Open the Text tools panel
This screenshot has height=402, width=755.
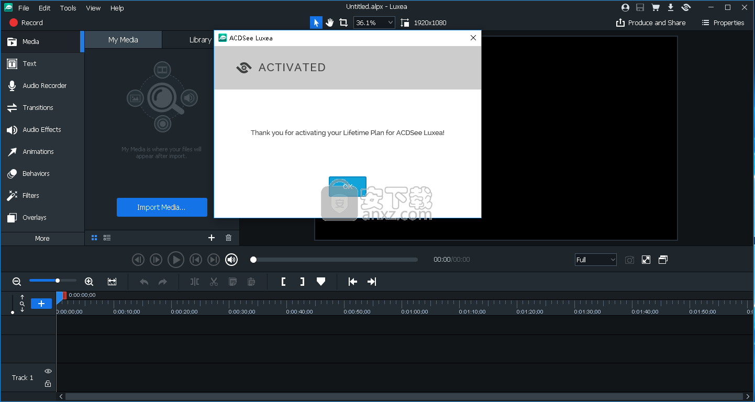(x=42, y=63)
